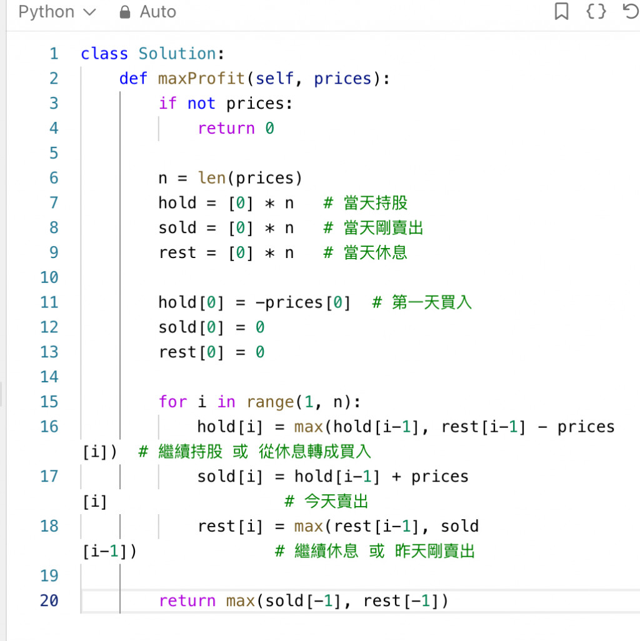Click line number 5 in the gutter
The image size is (640, 641).
(x=54, y=153)
